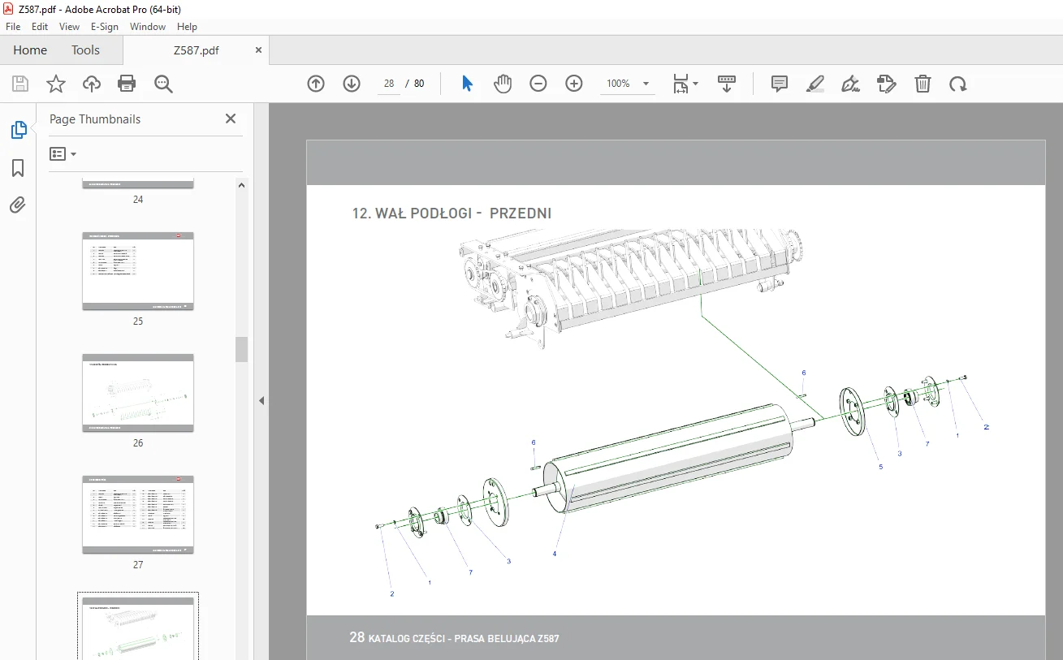The width and height of the screenshot is (1063, 660).
Task: Save the file with the floppy disk icon
Action: [x=20, y=84]
